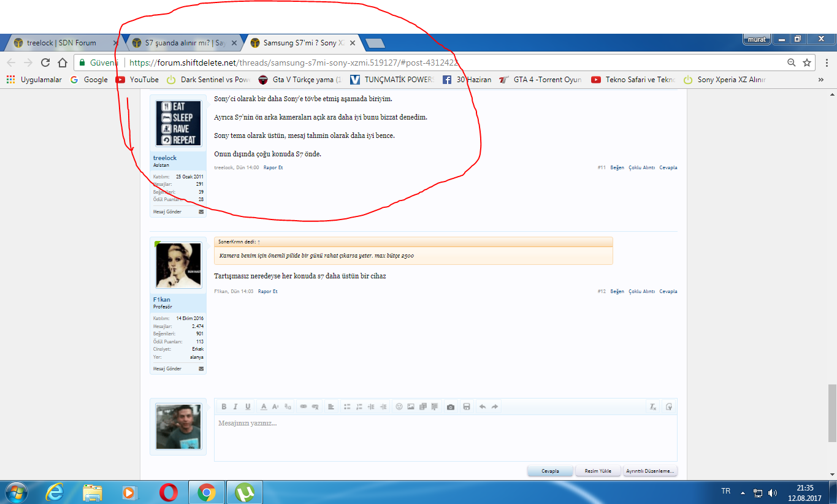Image resolution: width=837 pixels, height=504 pixels.
Task: Send treelock a message via envelope icon
Action: click(x=201, y=212)
